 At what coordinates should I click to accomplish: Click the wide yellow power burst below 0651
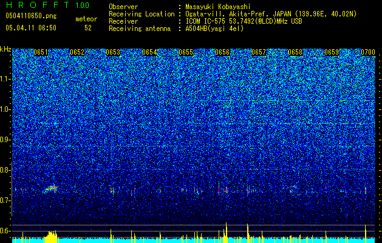(50, 237)
